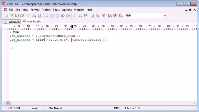199x112 pixels.
Task: Open the Options menu
Action: (67, 10)
